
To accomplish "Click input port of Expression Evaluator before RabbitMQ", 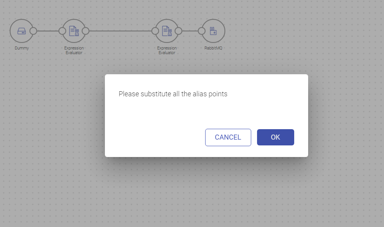I will click(x=155, y=31).
